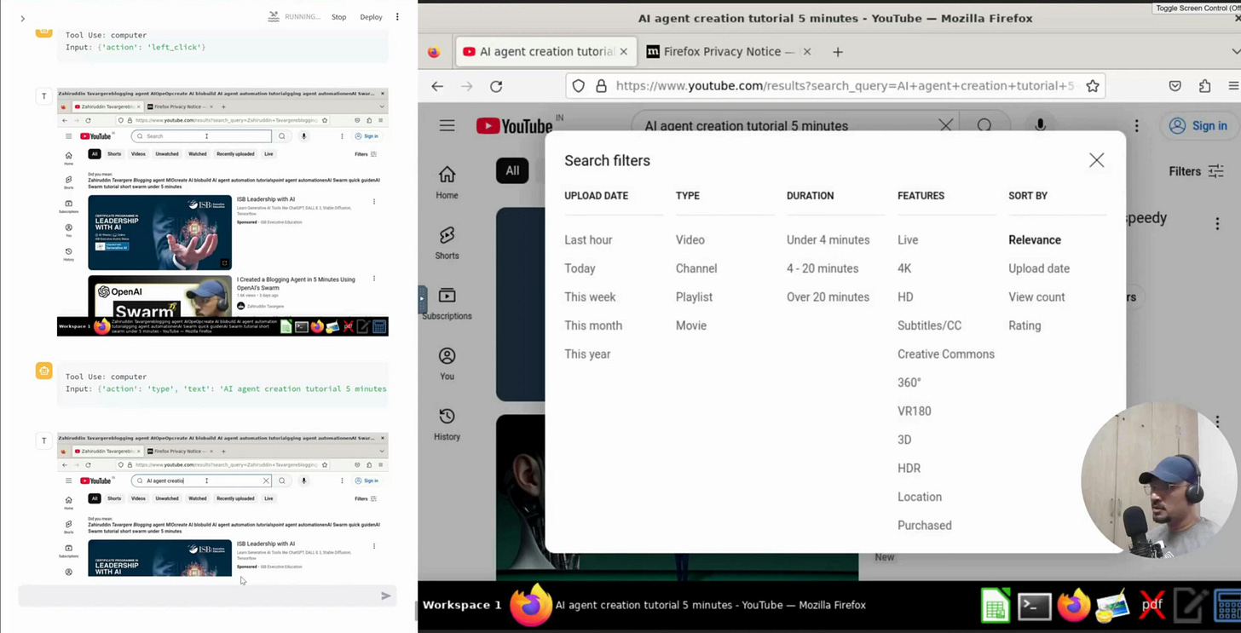
Task: Enable Creative Commons filter
Action: click(x=946, y=354)
